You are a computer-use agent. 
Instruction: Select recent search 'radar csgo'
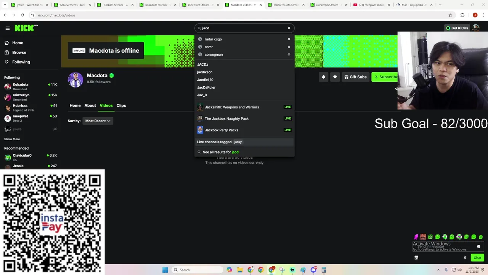[213, 39]
